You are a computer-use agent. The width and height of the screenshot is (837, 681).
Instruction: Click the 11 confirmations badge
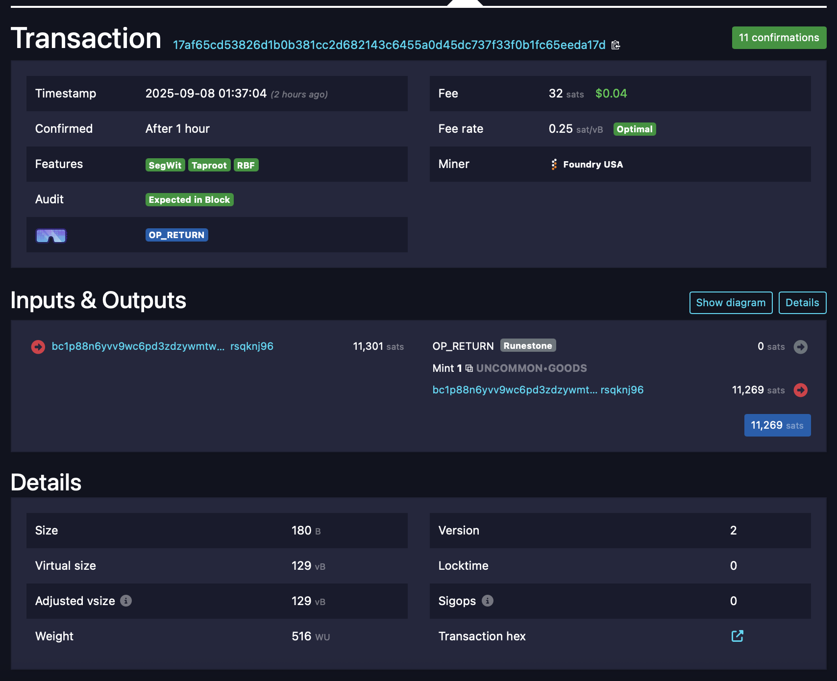click(779, 38)
